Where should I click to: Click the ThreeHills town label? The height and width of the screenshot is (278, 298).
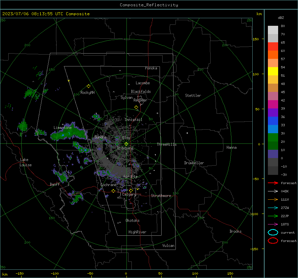coord(167,144)
